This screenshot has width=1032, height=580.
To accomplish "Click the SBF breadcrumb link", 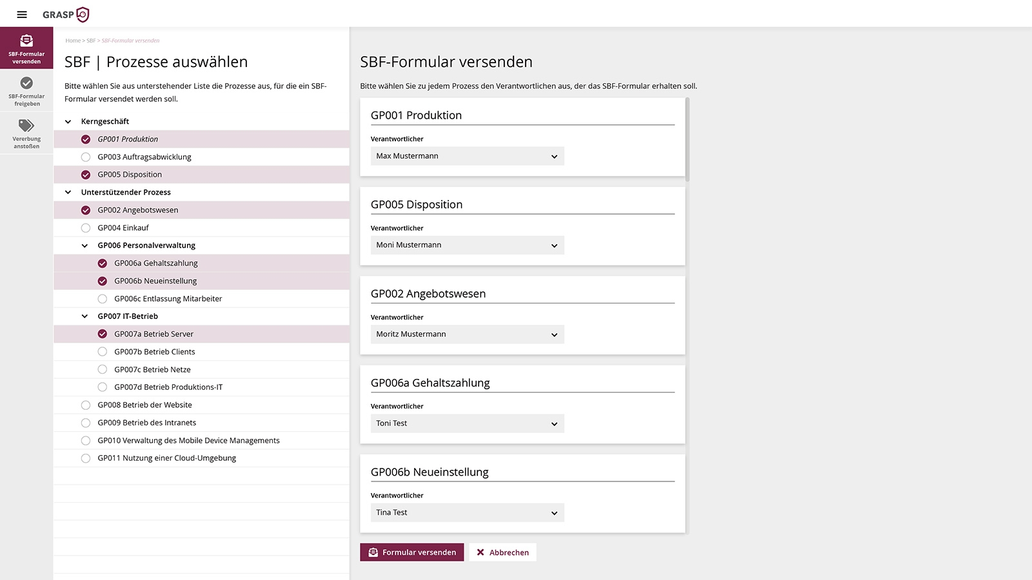I will coord(91,41).
